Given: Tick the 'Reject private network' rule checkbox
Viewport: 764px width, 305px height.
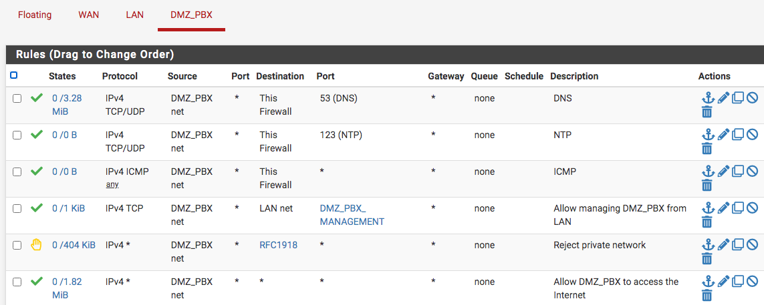Looking at the screenshot, I should point(17,245).
